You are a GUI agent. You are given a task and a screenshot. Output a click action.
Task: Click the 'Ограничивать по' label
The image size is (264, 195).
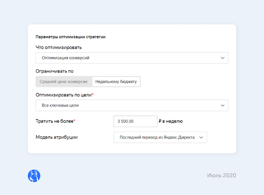55,71
